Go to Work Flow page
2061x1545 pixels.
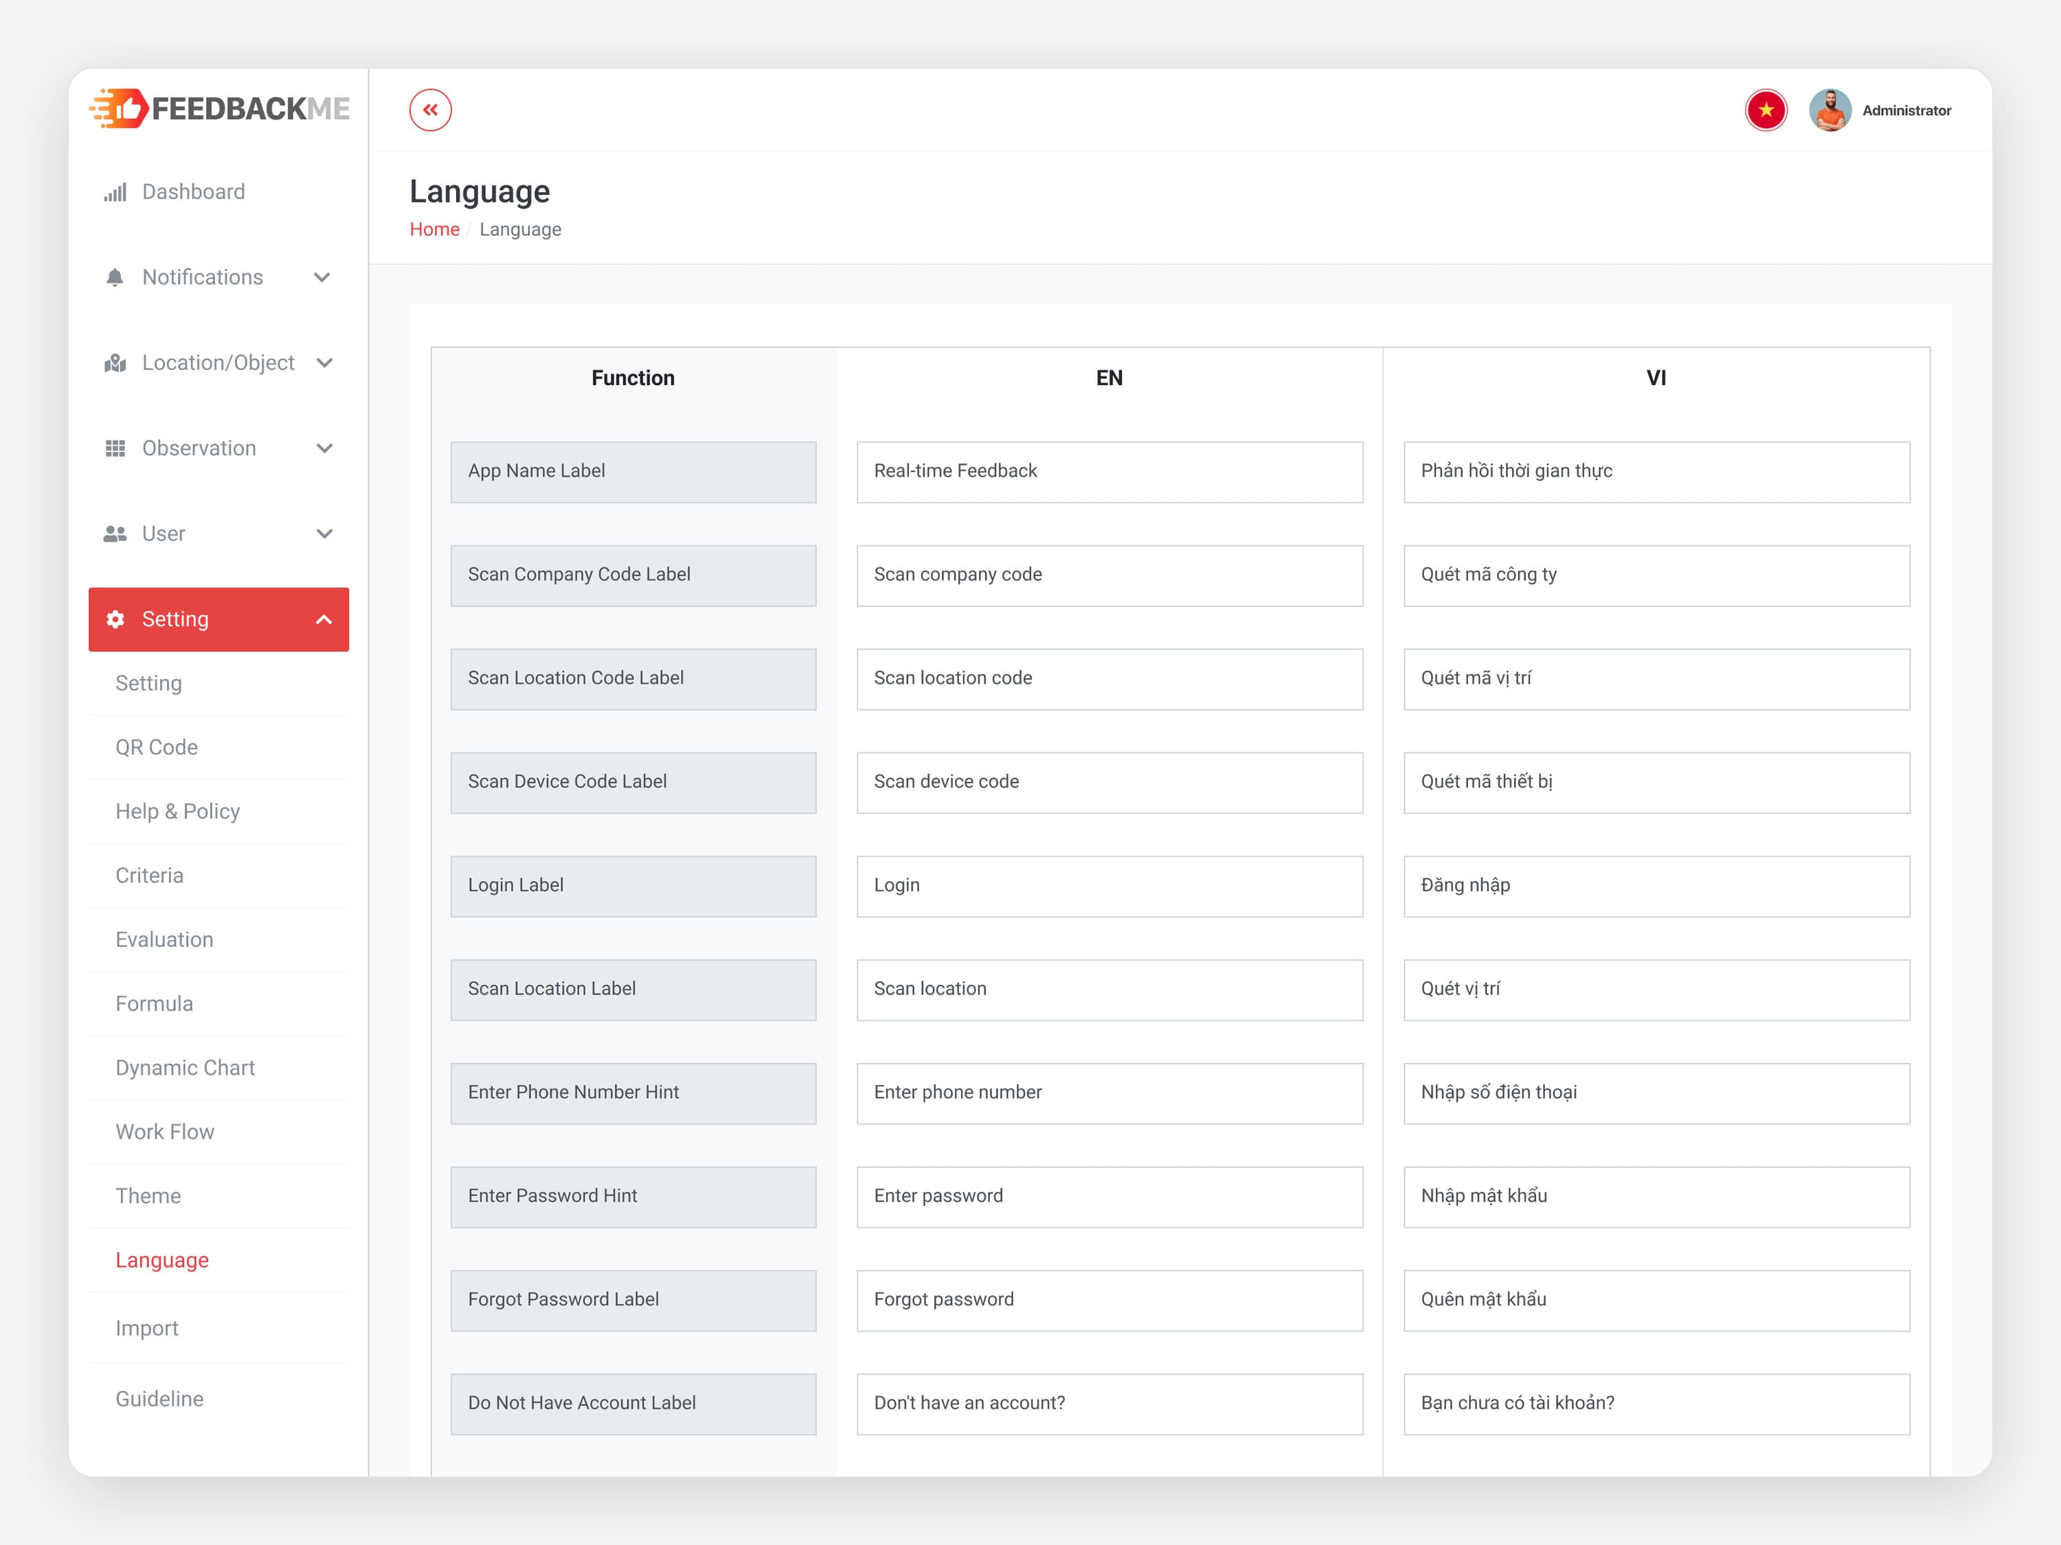click(x=219, y=1132)
